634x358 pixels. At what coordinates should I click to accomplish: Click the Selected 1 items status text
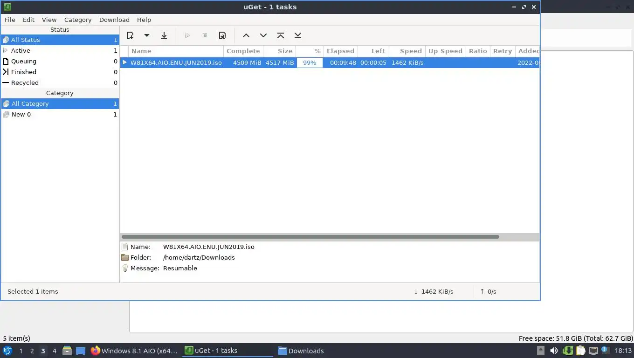pos(33,291)
